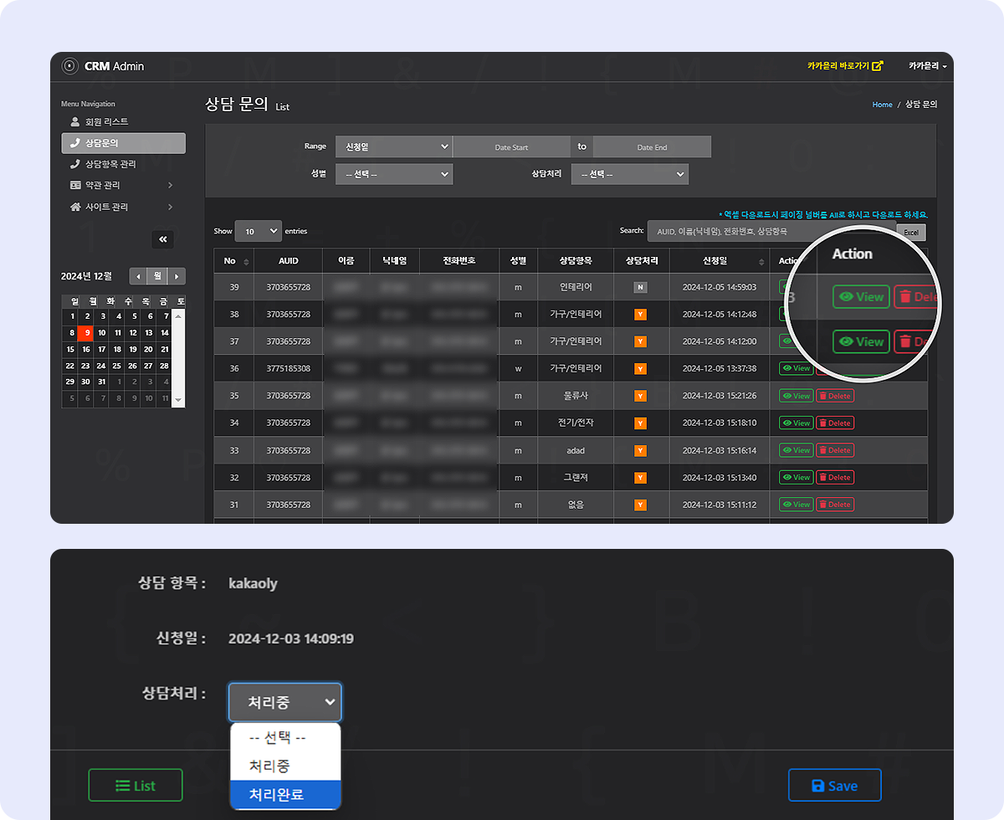Click the calendar scrollbar down arrow
Viewport: 1004px width, 820px height.
pyautogui.click(x=178, y=401)
